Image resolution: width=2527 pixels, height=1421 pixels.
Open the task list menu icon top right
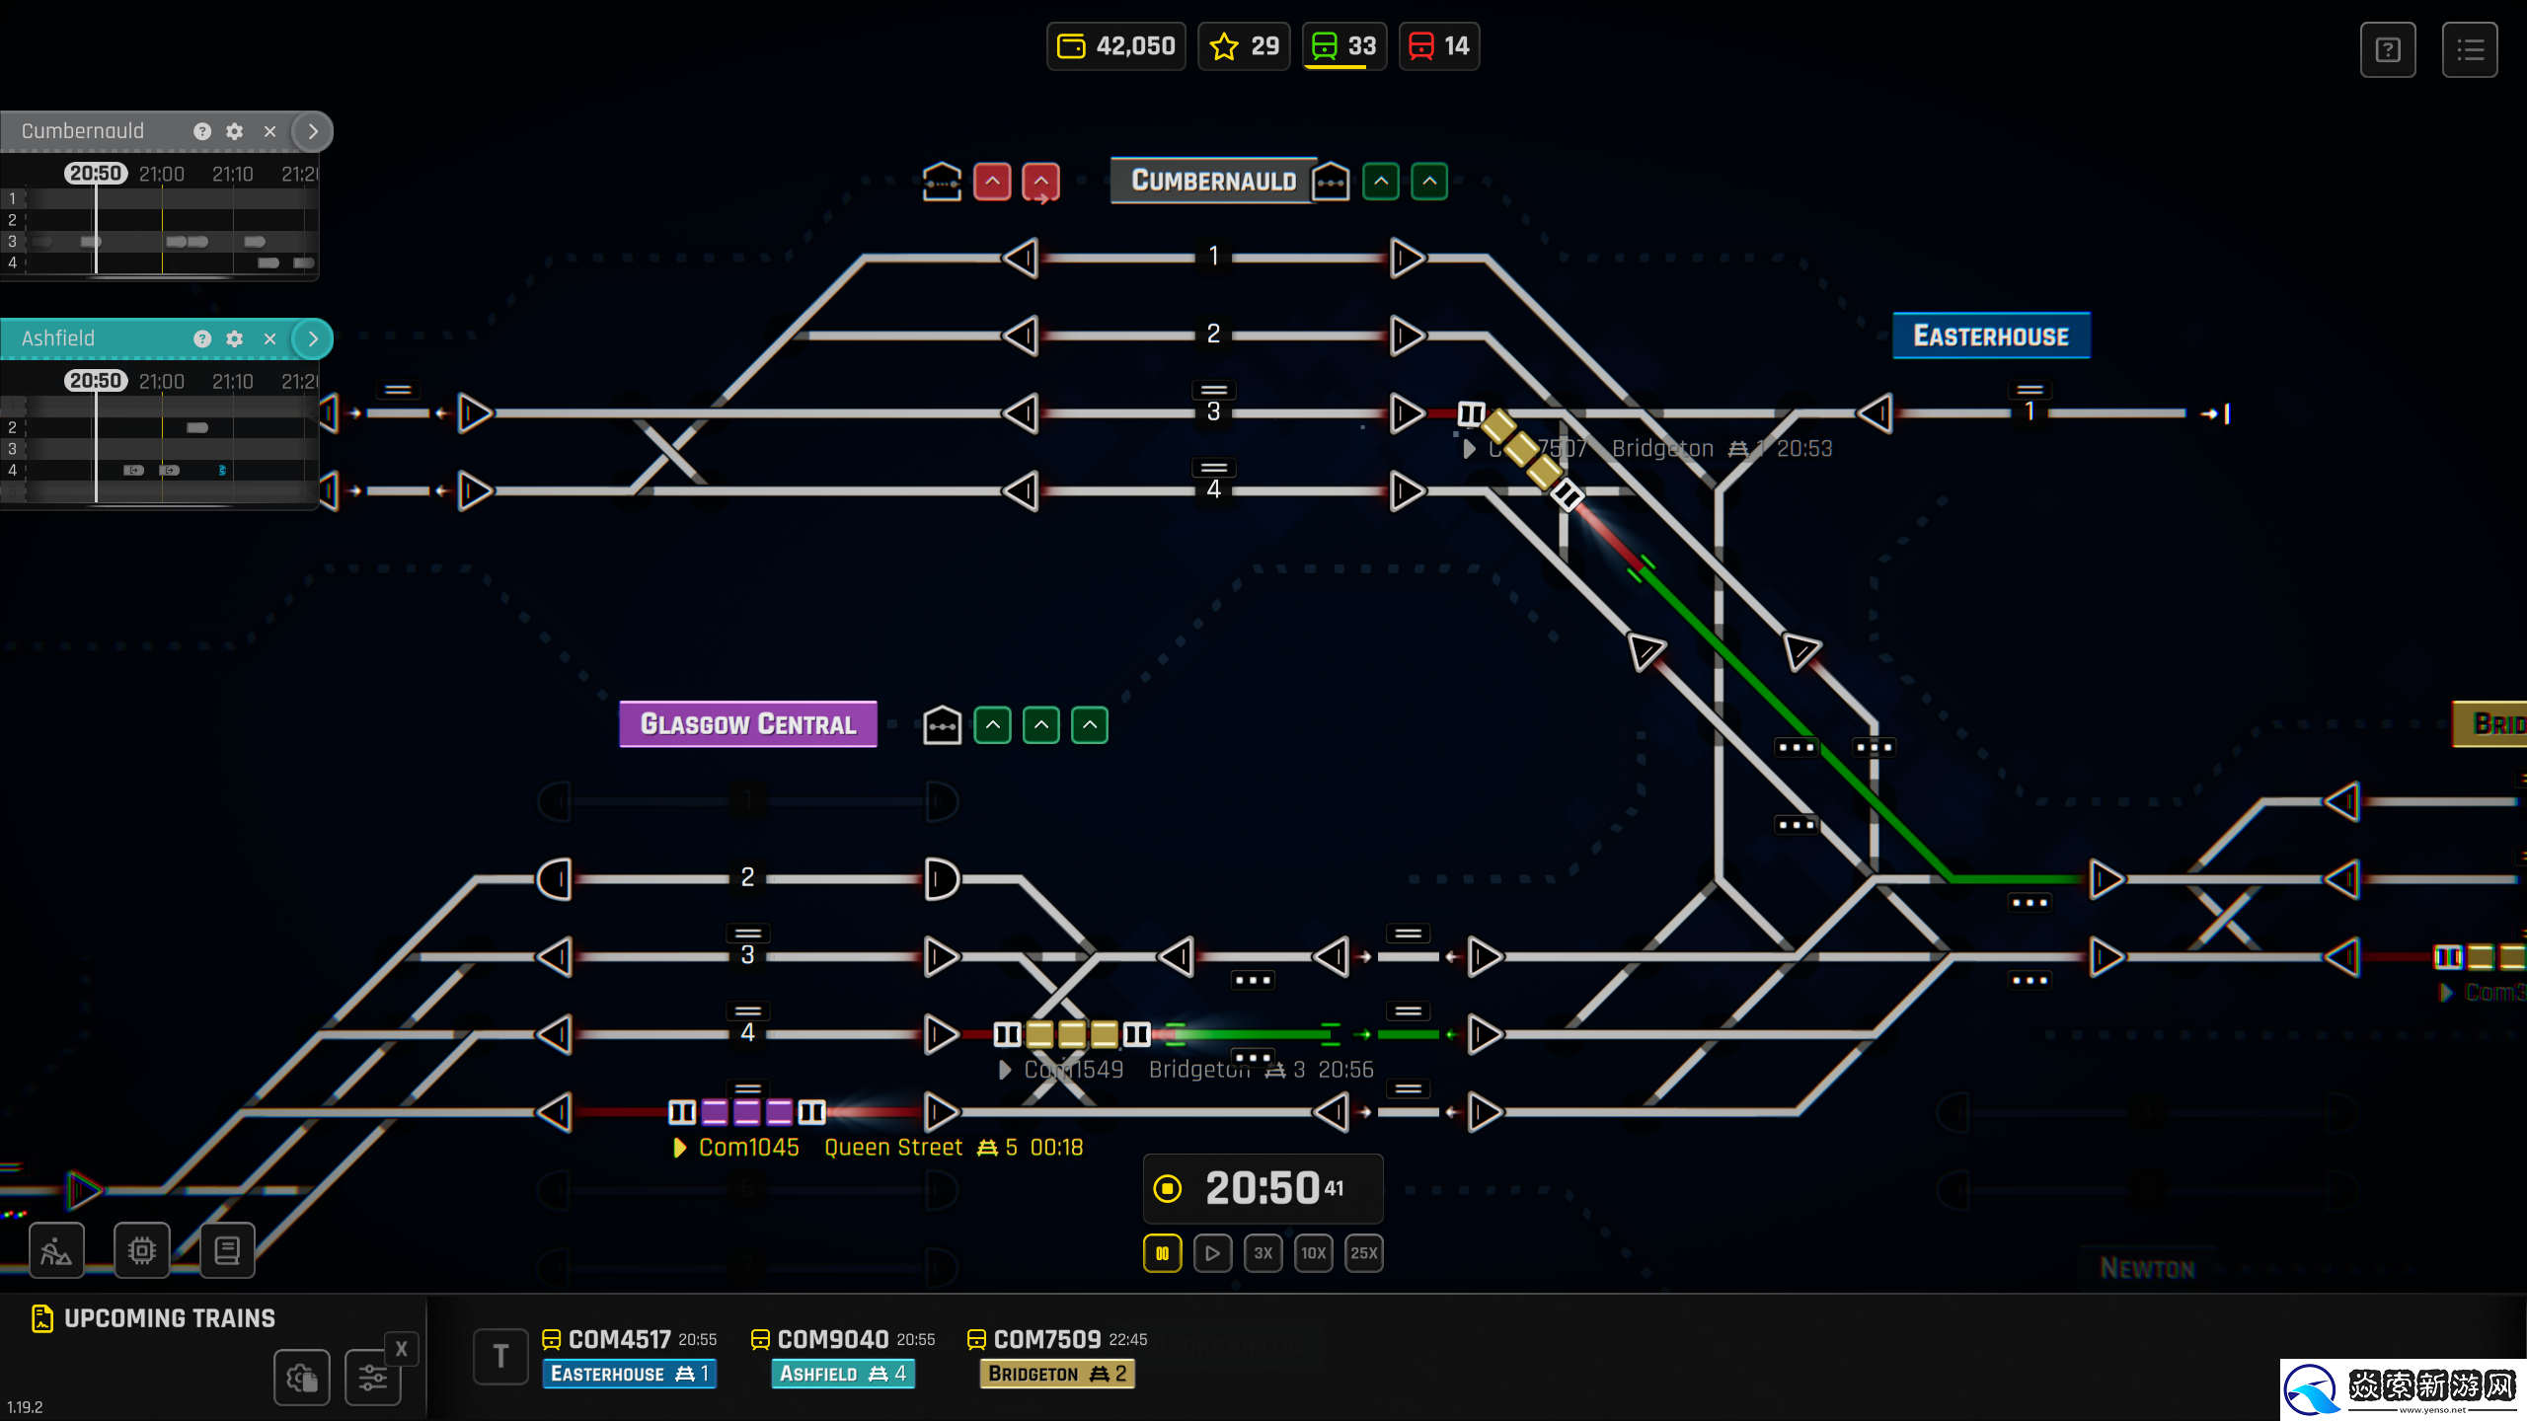click(2469, 49)
